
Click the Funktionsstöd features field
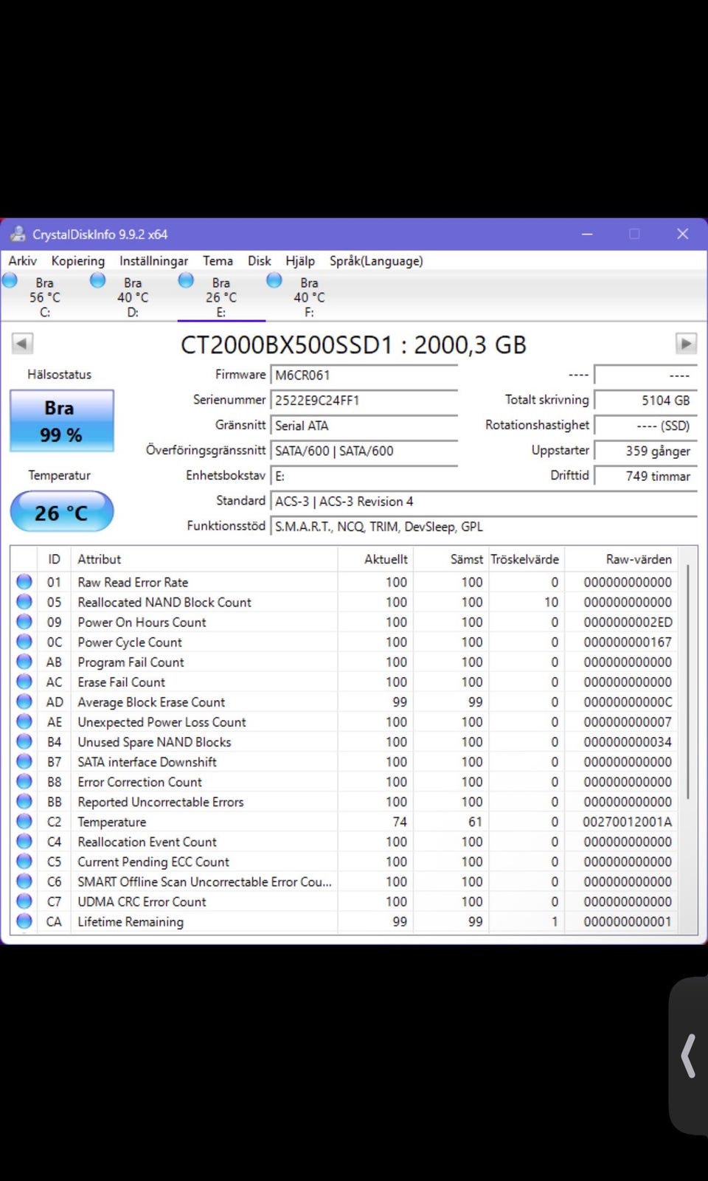483,526
